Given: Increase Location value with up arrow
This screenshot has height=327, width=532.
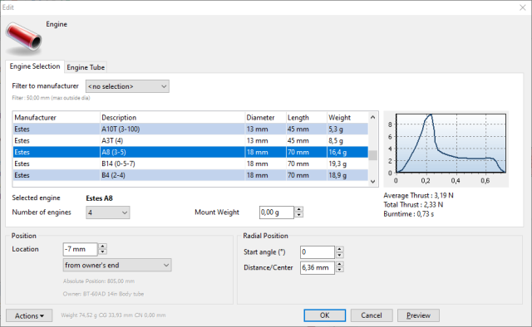Looking at the screenshot, I should [102, 246].
